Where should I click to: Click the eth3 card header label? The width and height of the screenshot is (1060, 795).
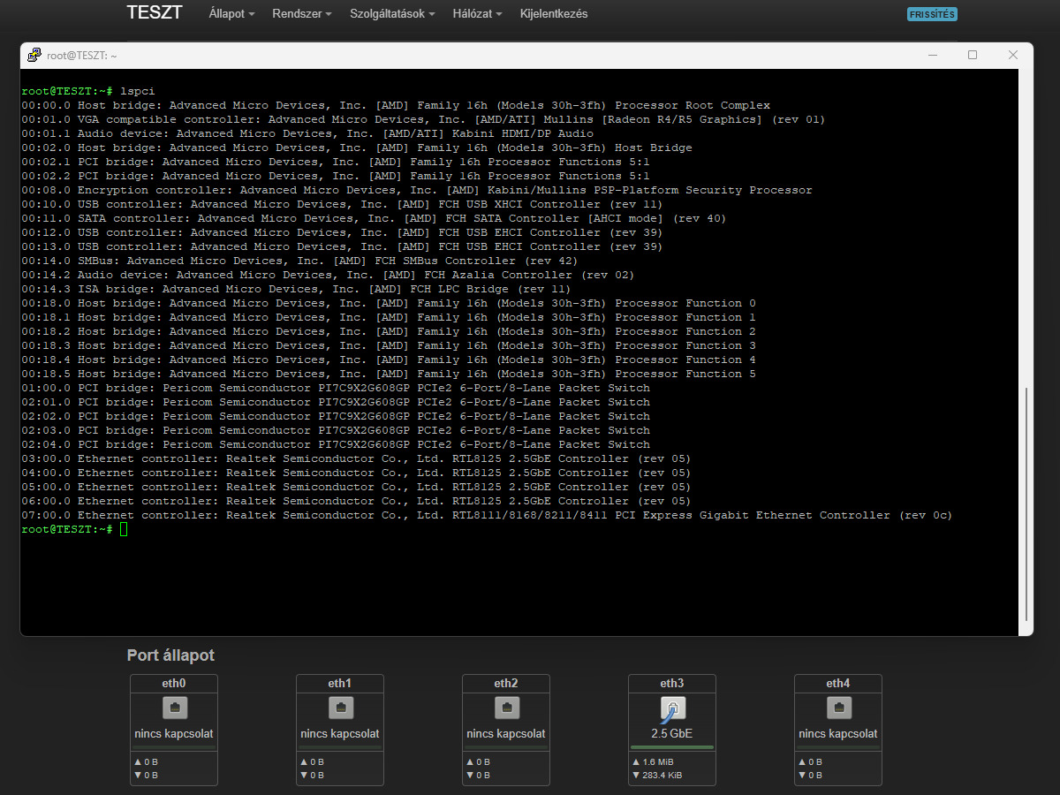pos(672,684)
